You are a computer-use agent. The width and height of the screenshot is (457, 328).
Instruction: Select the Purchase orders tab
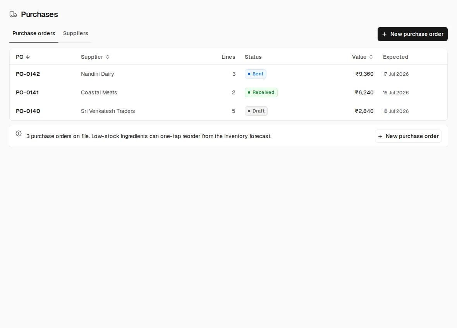(34, 34)
